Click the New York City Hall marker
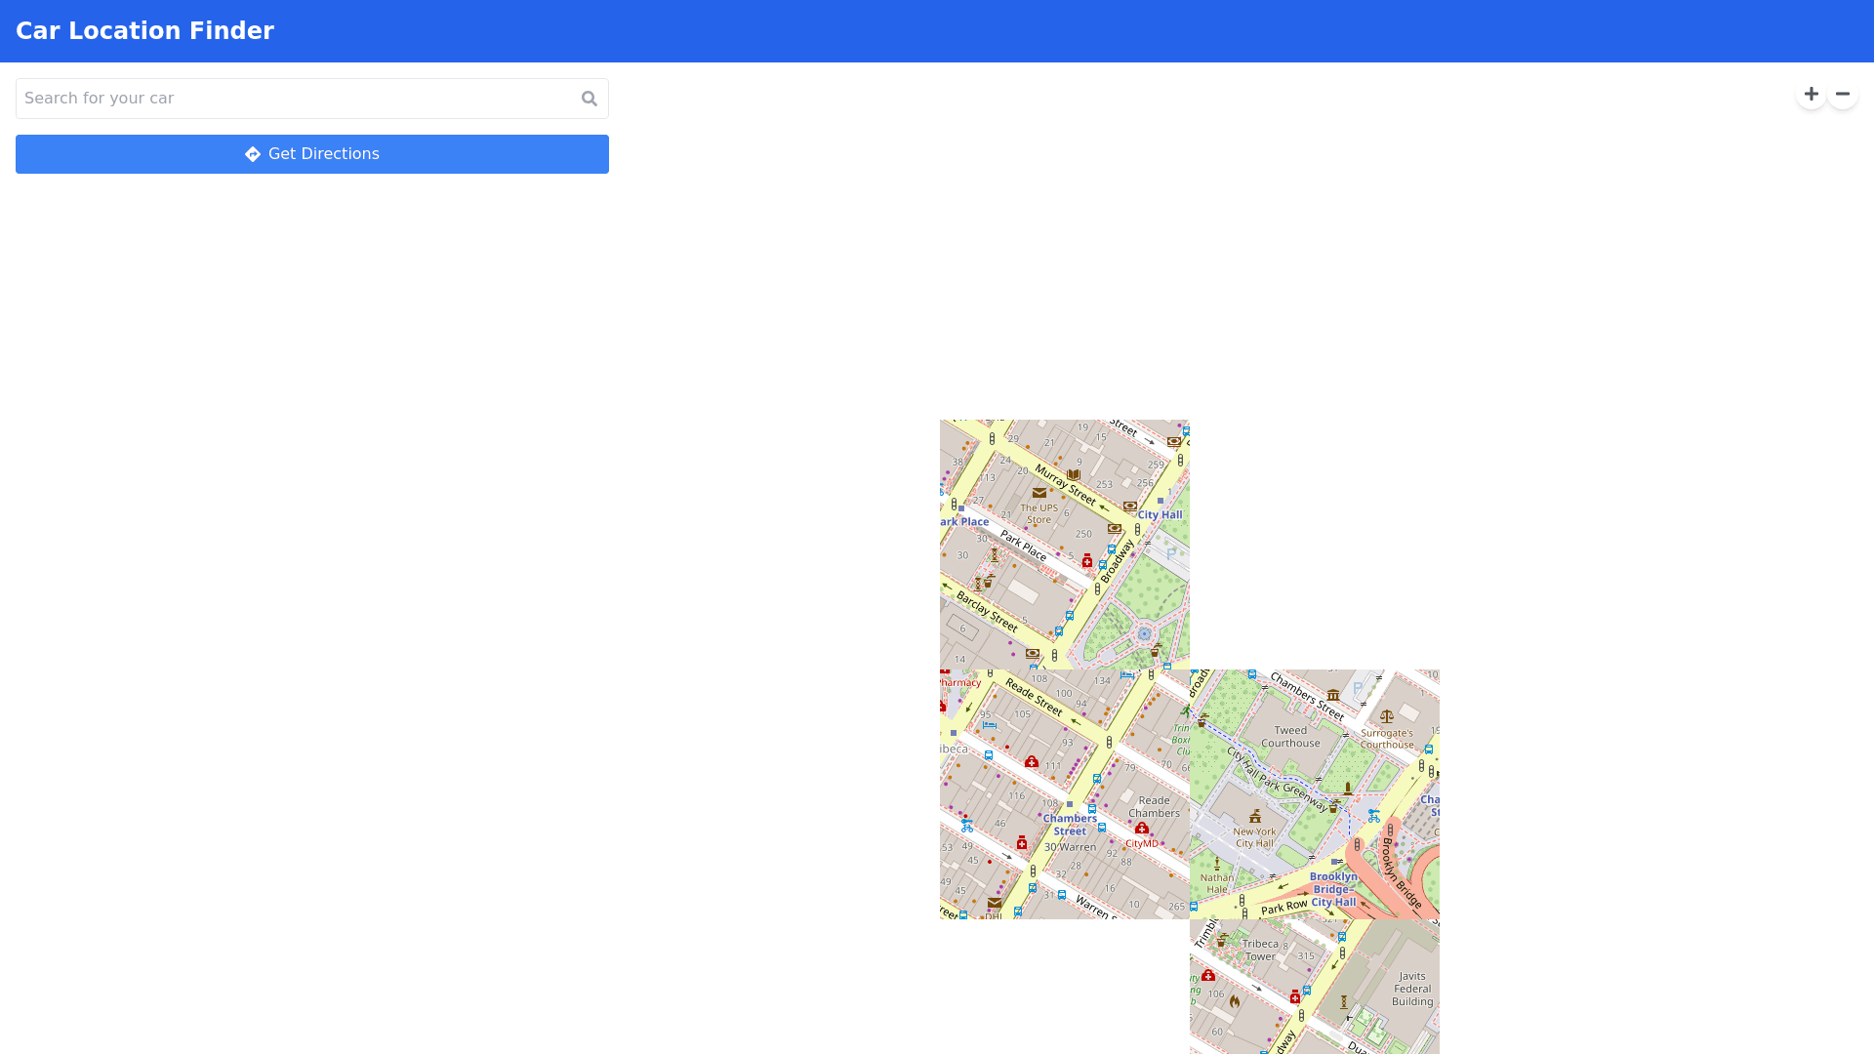The width and height of the screenshot is (1874, 1054). pyautogui.click(x=1255, y=817)
